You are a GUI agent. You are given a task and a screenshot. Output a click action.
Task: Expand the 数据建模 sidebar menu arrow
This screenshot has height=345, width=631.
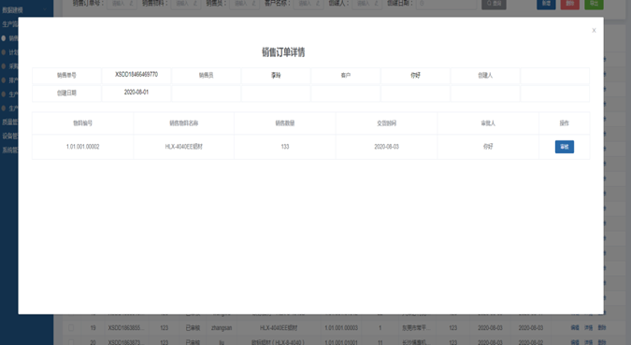coord(45,9)
